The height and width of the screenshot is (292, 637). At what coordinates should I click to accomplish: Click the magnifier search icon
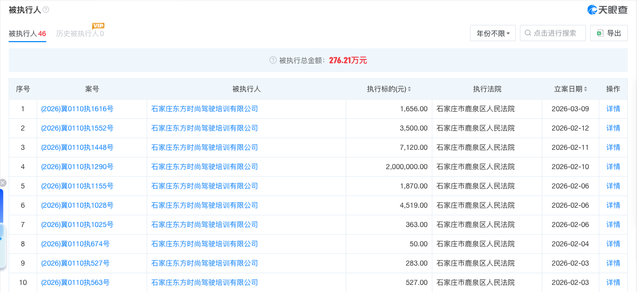pyautogui.click(x=528, y=33)
